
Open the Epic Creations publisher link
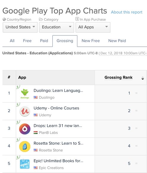tap(51, 168)
